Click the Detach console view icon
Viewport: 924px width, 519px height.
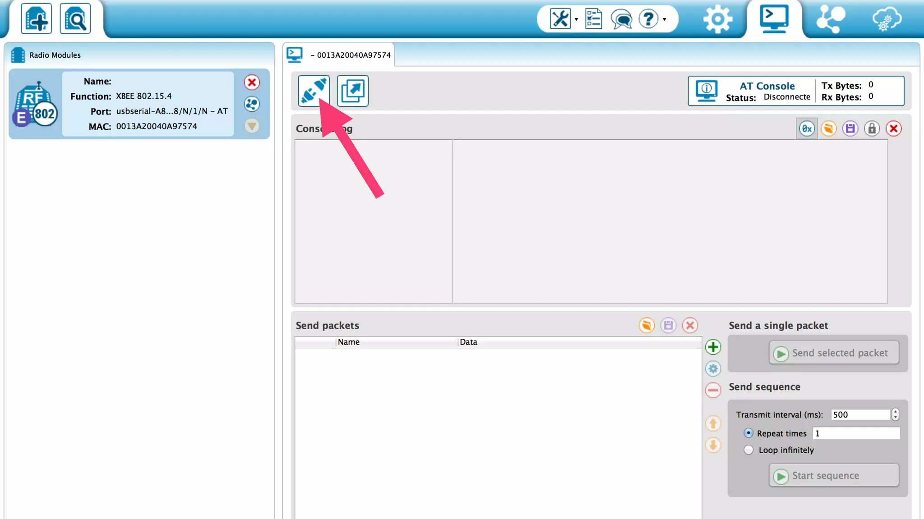[352, 91]
